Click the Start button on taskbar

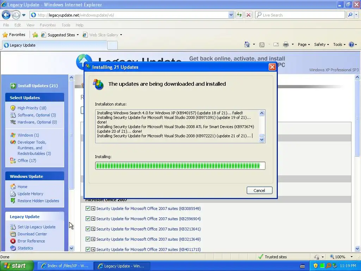[17, 266]
